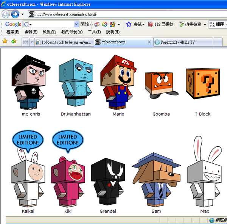Click the mc chris papercraft figure
Screen dimensions: 227x224
click(x=31, y=82)
